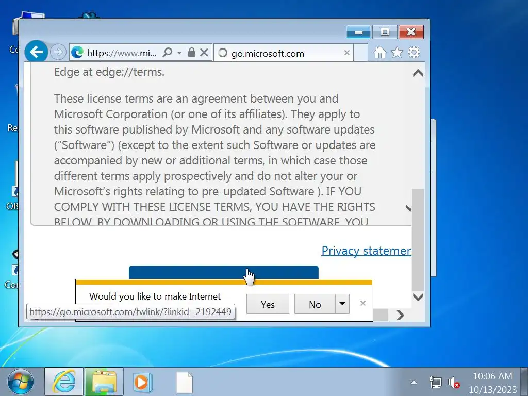The image size is (528, 396).
Task: Click the network tray icon
Action: (x=435, y=383)
